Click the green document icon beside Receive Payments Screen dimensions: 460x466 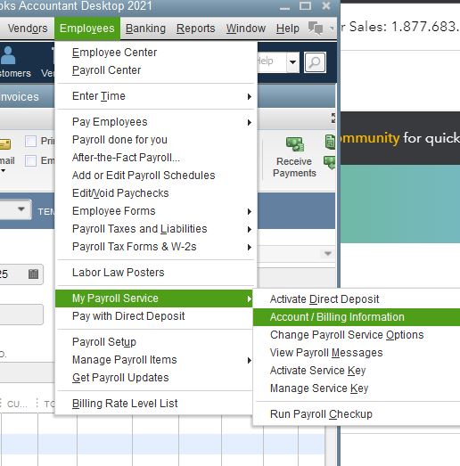click(330, 142)
